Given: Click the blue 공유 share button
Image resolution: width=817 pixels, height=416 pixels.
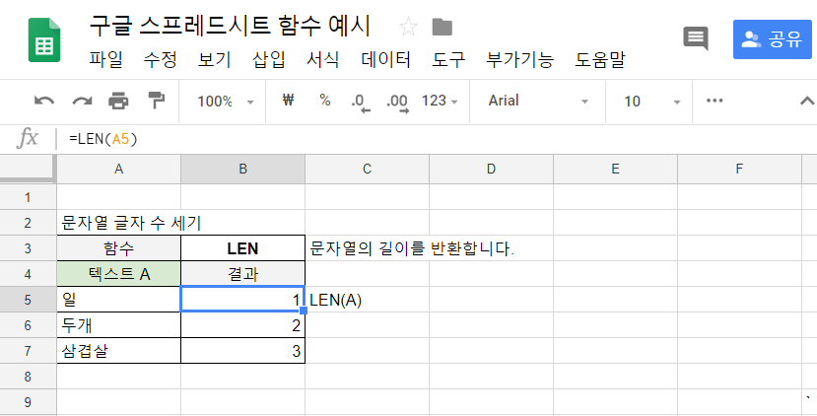Looking at the screenshot, I should (772, 38).
